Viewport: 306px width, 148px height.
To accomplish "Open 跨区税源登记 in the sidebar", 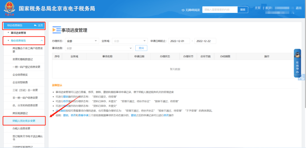I will (20, 113).
